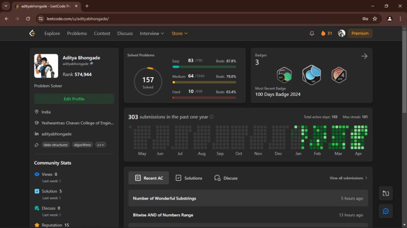Expand the Store dropdown menu
The image size is (407, 228).
(x=180, y=34)
